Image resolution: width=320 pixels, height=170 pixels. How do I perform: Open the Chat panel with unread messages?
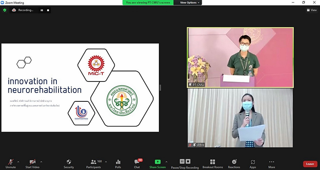click(x=137, y=163)
